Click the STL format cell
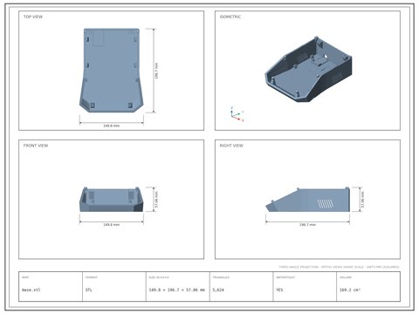This screenshot has height=314, width=419. [114, 286]
